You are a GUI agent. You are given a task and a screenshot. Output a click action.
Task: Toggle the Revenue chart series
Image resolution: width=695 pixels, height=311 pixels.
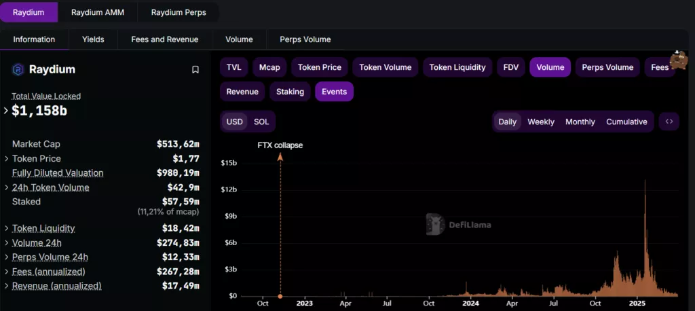pos(242,92)
